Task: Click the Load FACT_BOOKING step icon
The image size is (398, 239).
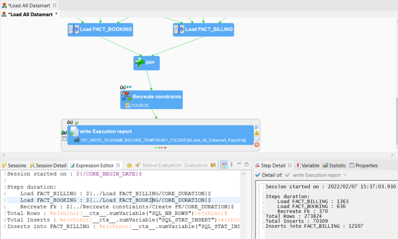Action: (x=74, y=30)
